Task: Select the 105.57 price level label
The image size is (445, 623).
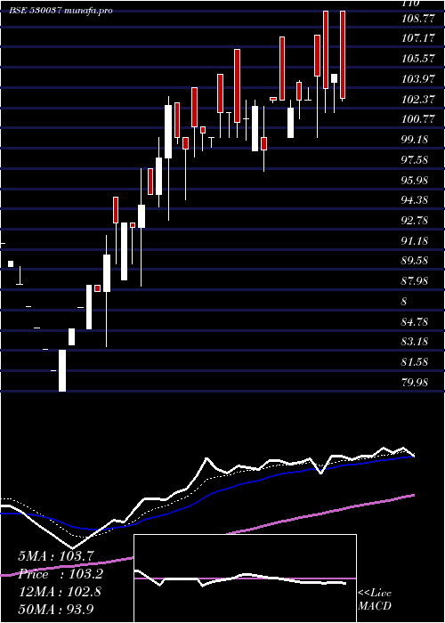Action: [x=418, y=59]
